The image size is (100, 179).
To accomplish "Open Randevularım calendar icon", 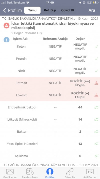I will coord(30,172).
